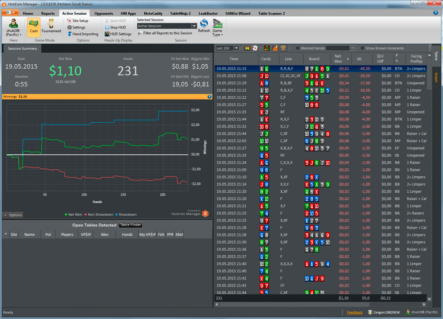This screenshot has width=443, height=319.
Task: Open the TableNinja 2 tab
Action: point(180,13)
